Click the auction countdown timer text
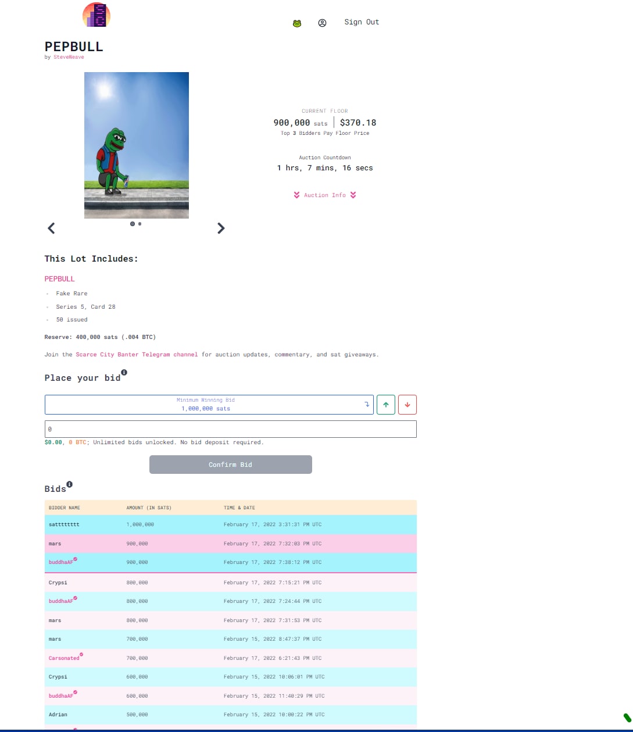Viewport: 633px width, 732px height. pos(325,168)
